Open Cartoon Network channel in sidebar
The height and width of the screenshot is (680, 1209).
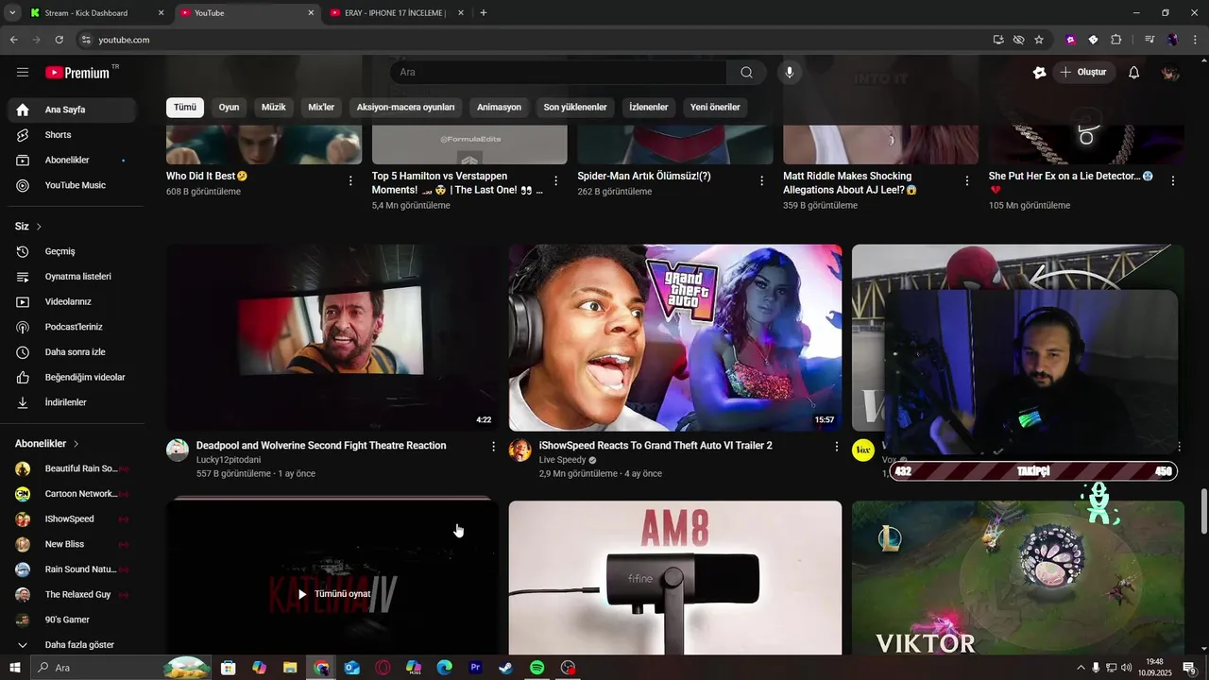click(72, 494)
